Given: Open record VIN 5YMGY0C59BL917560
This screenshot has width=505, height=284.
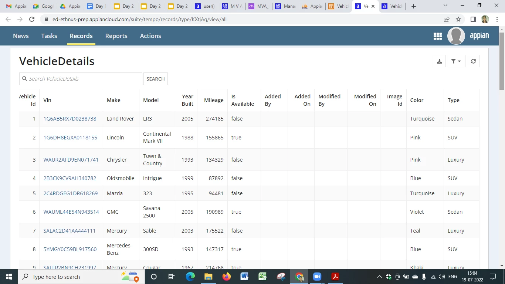Looking at the screenshot, I should 70,249.
